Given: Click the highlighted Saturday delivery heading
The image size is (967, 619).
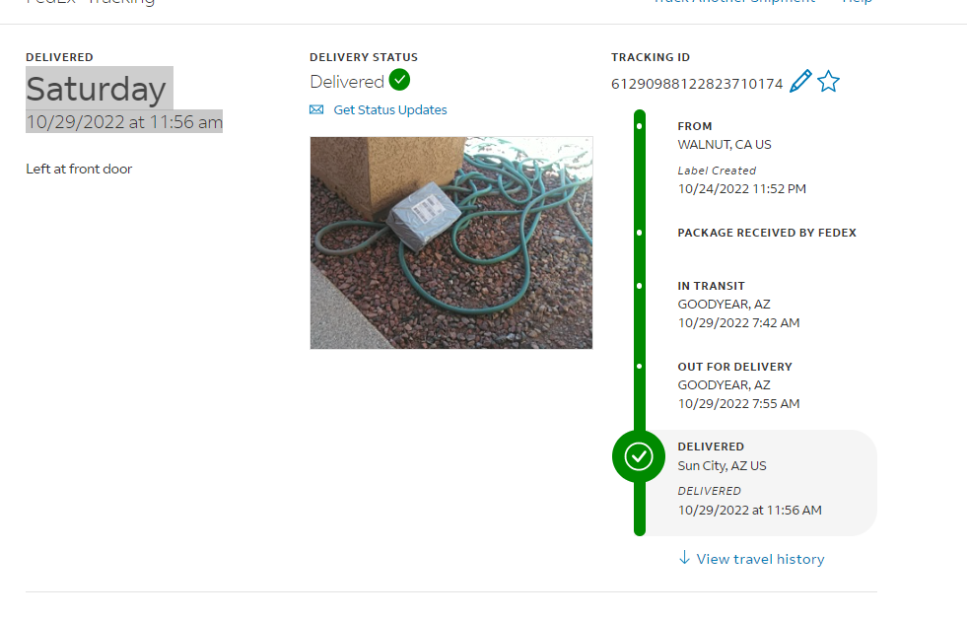Looking at the screenshot, I should click(99, 88).
